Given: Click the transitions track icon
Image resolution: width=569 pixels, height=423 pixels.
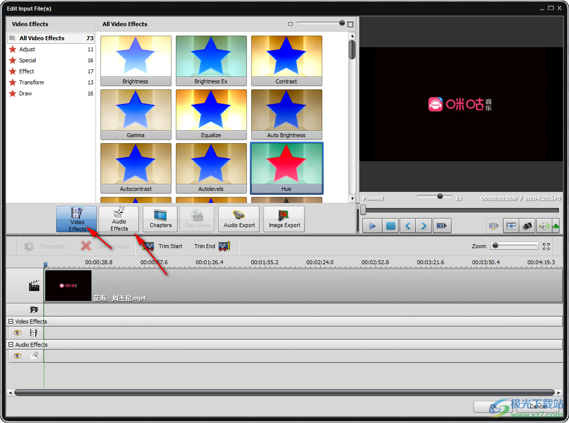Looking at the screenshot, I should click(34, 310).
